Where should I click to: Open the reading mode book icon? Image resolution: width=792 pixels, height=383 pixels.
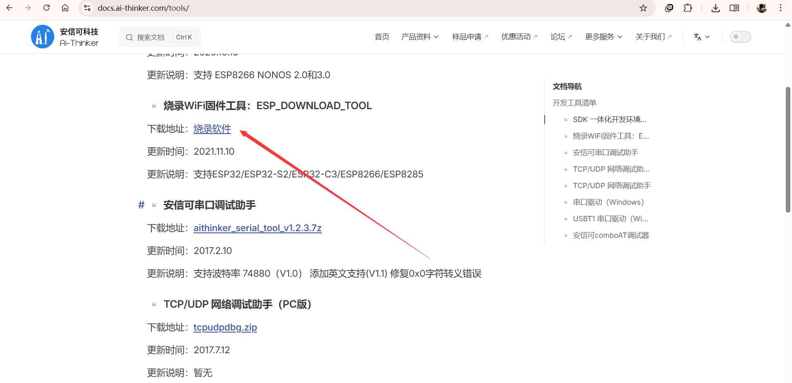pos(734,8)
